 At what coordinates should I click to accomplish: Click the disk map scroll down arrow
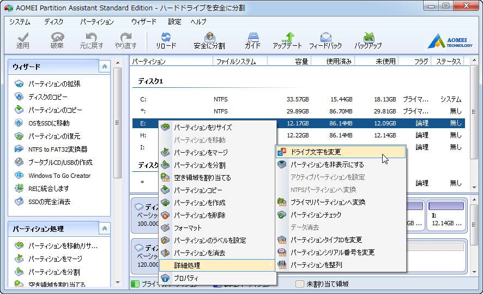click(474, 272)
